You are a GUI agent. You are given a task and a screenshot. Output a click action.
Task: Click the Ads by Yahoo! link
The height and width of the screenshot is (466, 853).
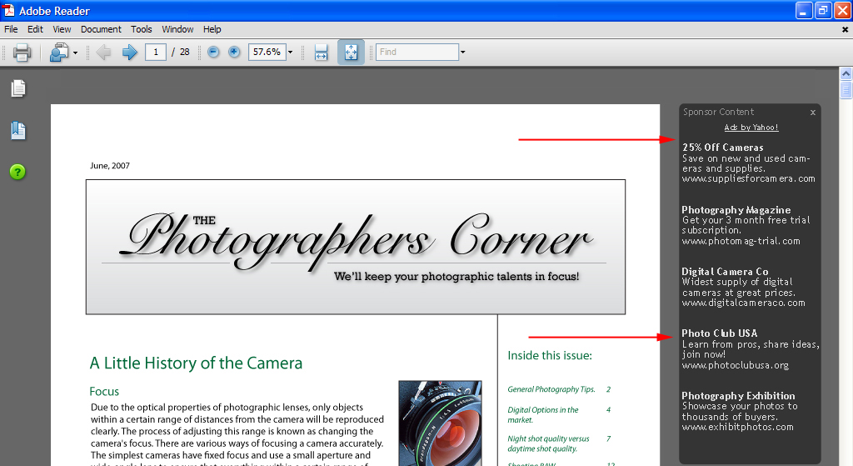[x=751, y=128]
